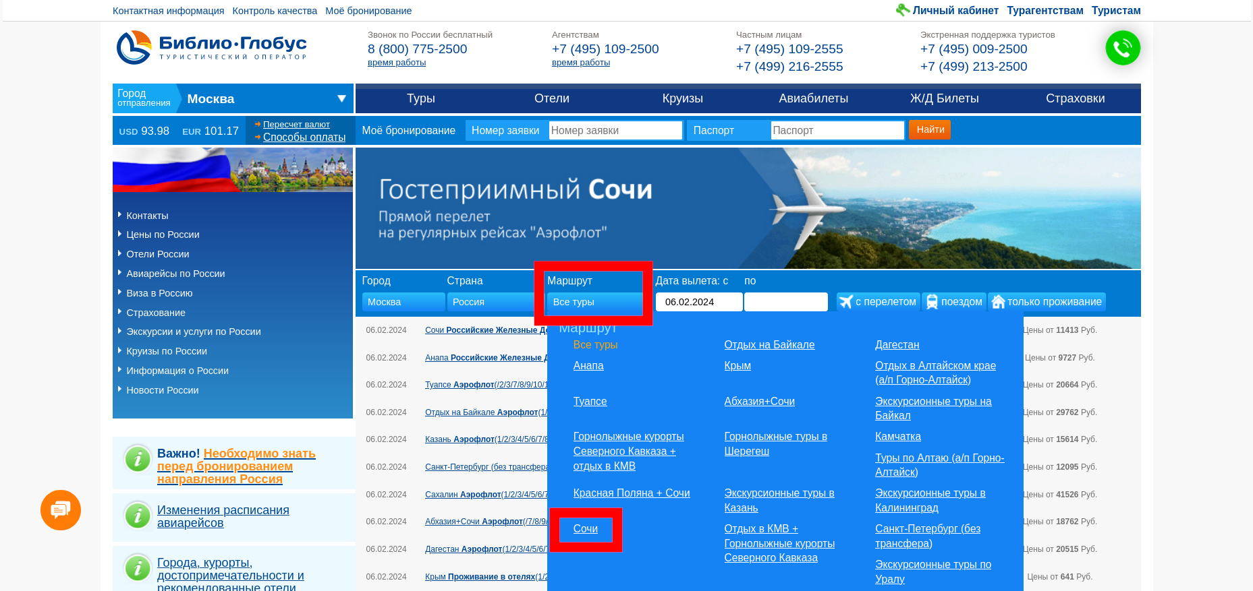
Task: Open the Круизы menu tab
Action: click(x=682, y=98)
